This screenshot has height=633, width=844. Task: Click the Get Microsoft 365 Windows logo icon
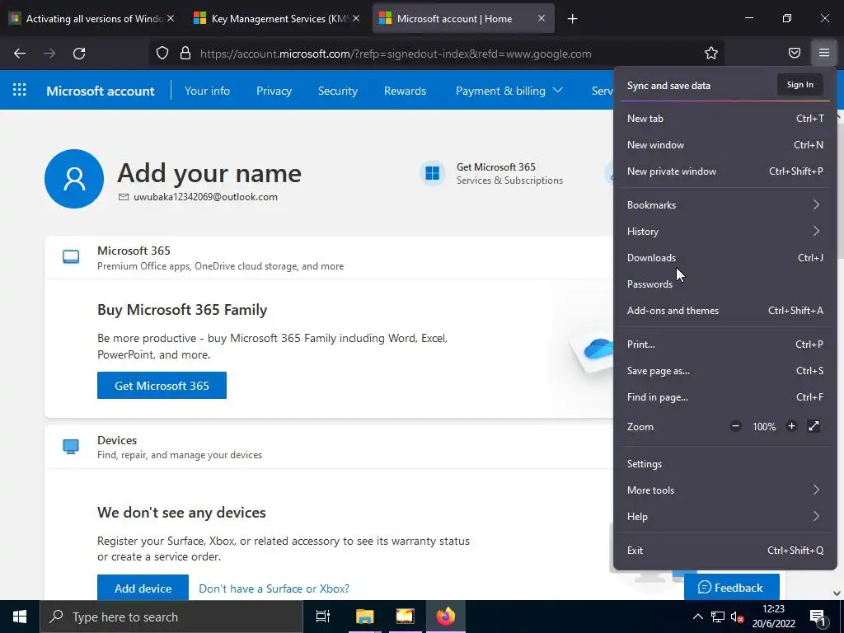[x=432, y=173]
